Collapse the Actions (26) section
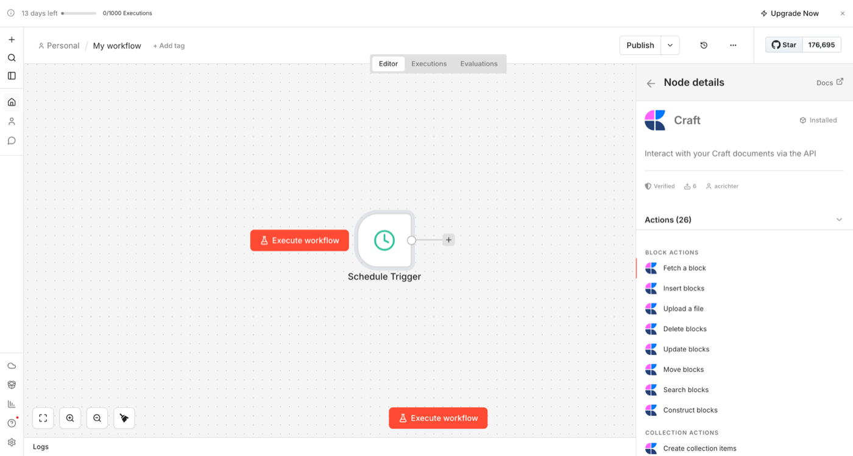This screenshot has height=456, width=853. tap(839, 219)
